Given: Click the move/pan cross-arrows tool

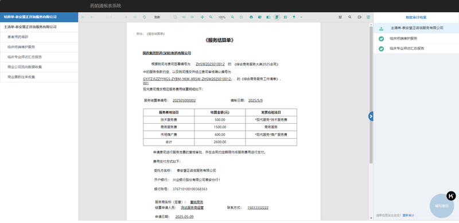Looking at the screenshot, I should pos(203,17).
